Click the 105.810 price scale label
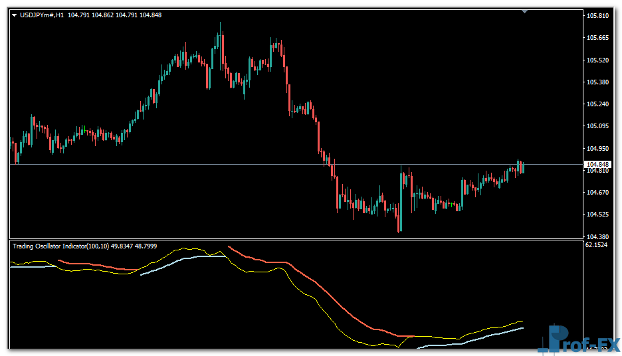Viewport: 622px width, 356px height. 597,15
